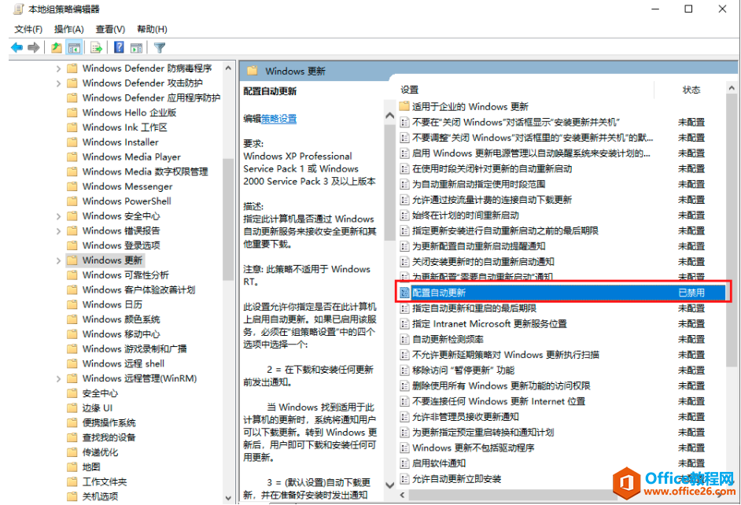
Task: Expand the Windows Defender 攻击防护 node
Action: 58,83
